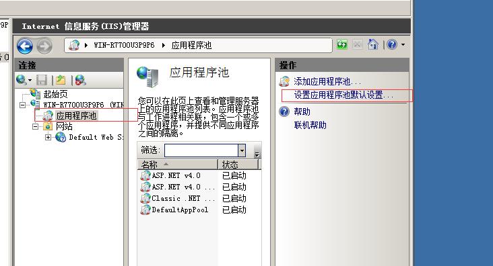This screenshot has width=493, height=266.
Task: Collapse the 网站 tree node
Action: (35, 127)
